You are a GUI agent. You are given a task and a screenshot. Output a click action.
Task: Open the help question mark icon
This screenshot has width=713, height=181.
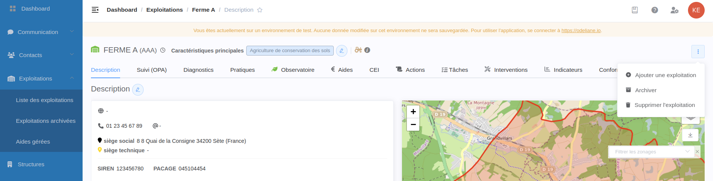point(655,10)
